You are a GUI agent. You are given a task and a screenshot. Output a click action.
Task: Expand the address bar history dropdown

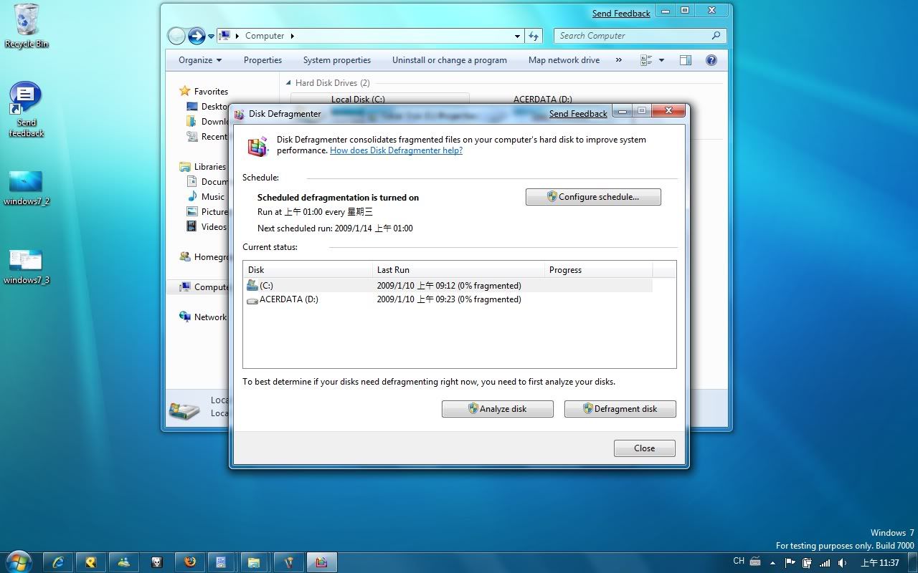(517, 36)
